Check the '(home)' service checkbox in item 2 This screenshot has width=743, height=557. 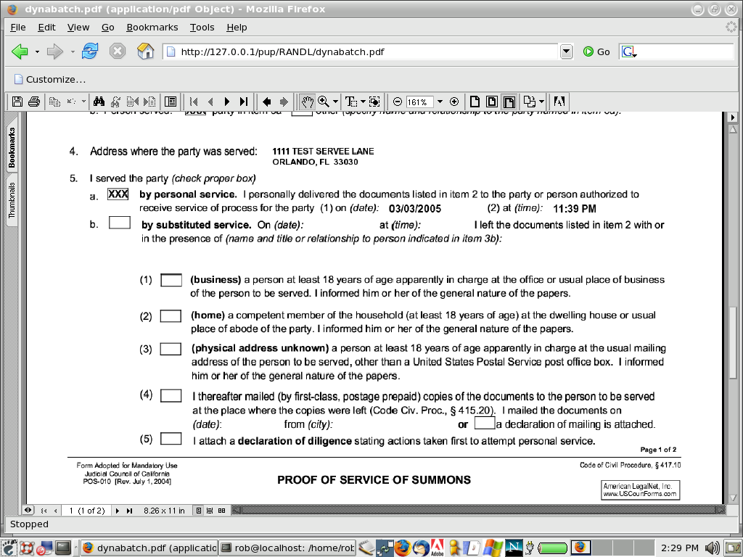click(171, 315)
